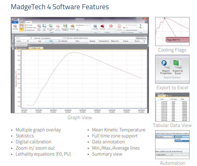The width and height of the screenshot is (197, 166).
Task: Select the Connected devices bottom tab
Action: (21, 45)
